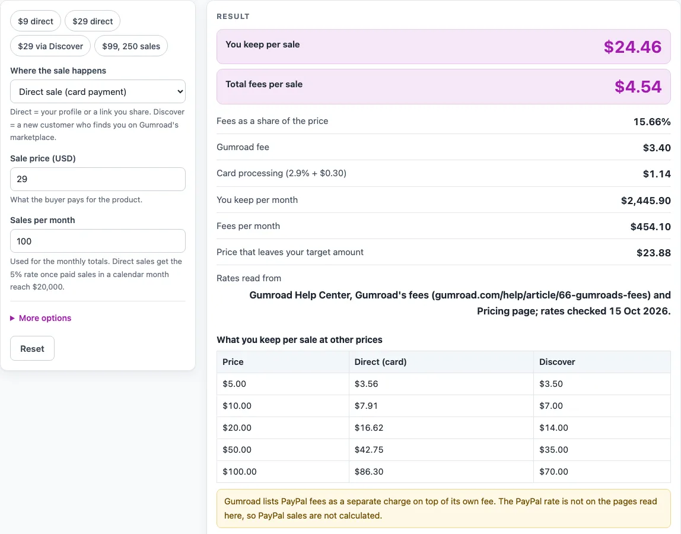Viewport: 681px width, 534px height.
Task: Apply the $9 direct preset
Action: (35, 21)
